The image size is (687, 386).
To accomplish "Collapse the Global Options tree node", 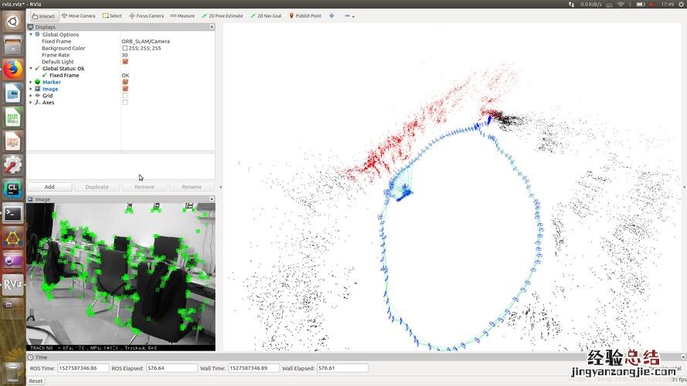I will pyautogui.click(x=31, y=35).
